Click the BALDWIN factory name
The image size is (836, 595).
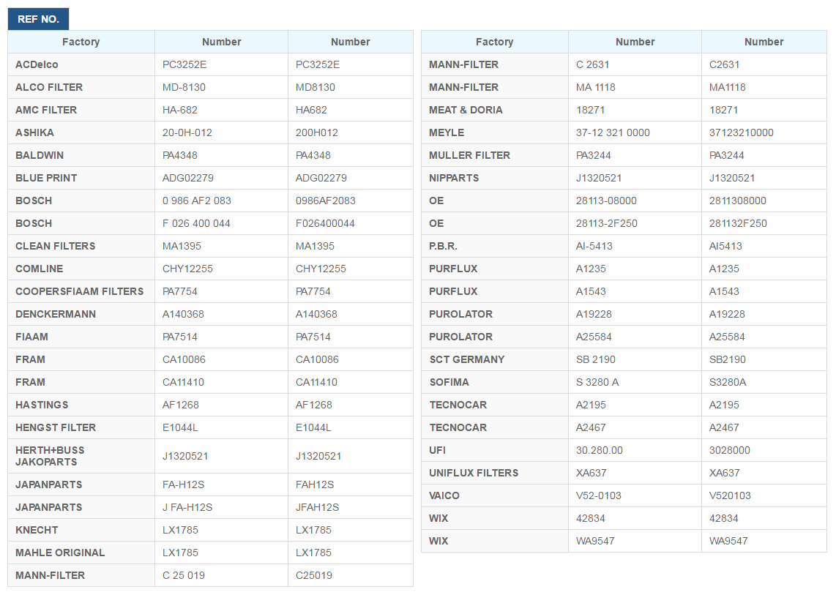click(40, 155)
